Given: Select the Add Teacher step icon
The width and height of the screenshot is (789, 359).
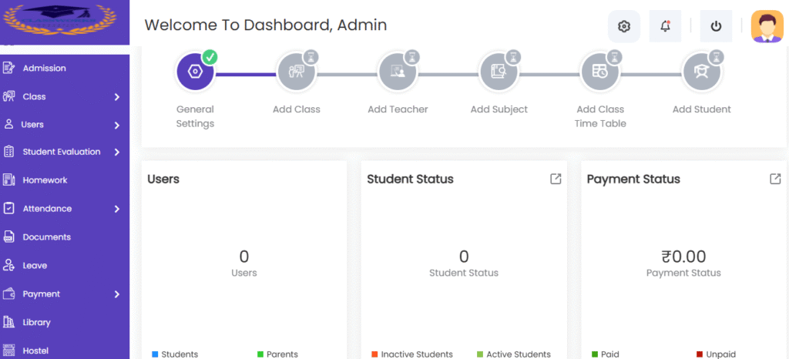Looking at the screenshot, I should click(398, 72).
